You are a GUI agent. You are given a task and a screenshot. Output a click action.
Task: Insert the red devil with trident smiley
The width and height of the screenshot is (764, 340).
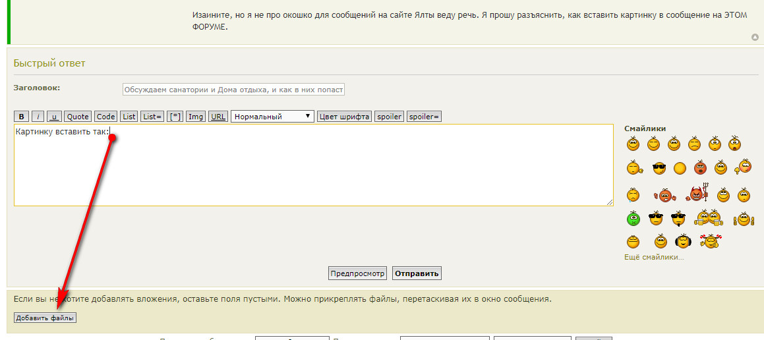695,194
